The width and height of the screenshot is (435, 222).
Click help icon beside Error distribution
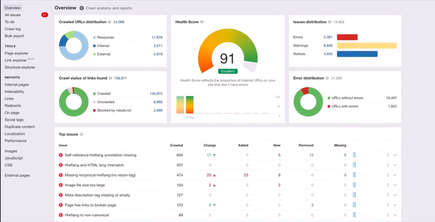[327, 78]
